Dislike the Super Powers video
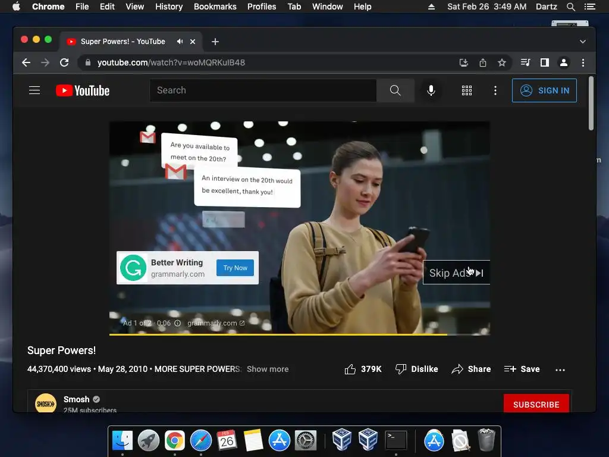Screen dimensions: 609x457 point(416,369)
